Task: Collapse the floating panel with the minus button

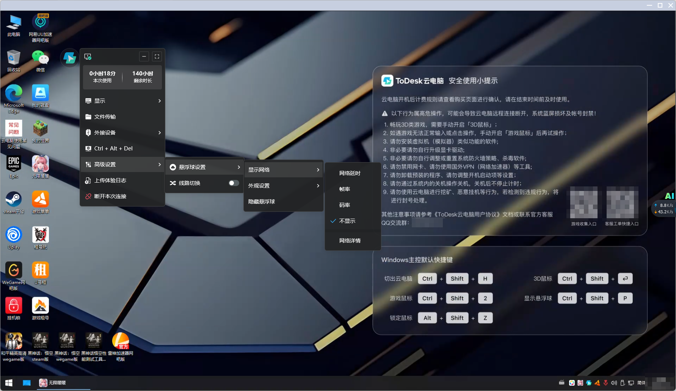Action: click(x=144, y=56)
